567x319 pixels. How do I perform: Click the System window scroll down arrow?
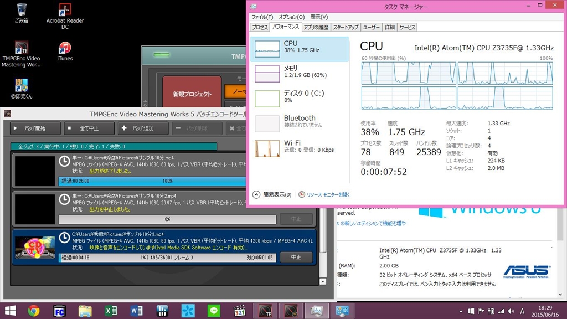click(x=560, y=295)
